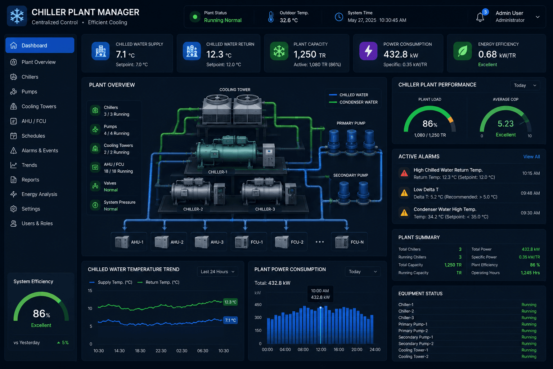This screenshot has height=369, width=553.
Task: Click the Condenser Water legend entry
Action: tap(353, 102)
